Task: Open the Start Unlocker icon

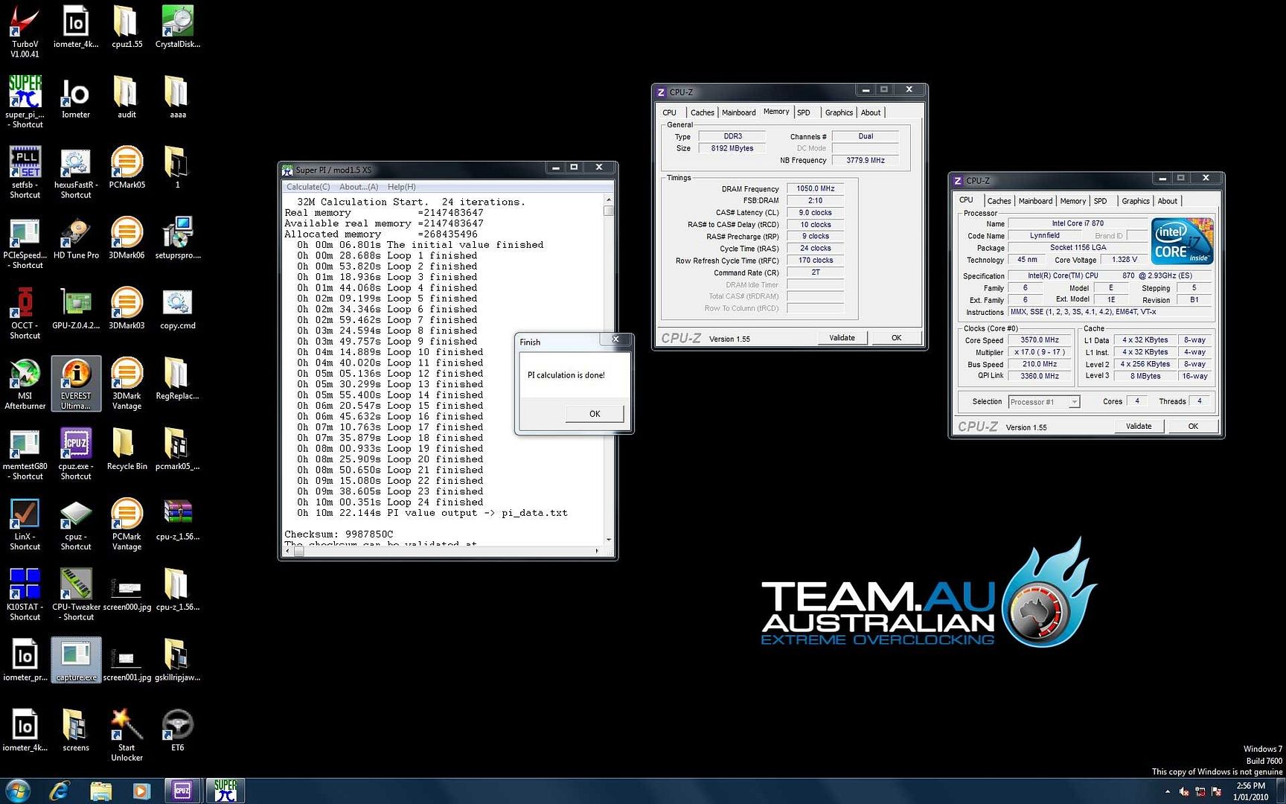Action: pyautogui.click(x=127, y=735)
